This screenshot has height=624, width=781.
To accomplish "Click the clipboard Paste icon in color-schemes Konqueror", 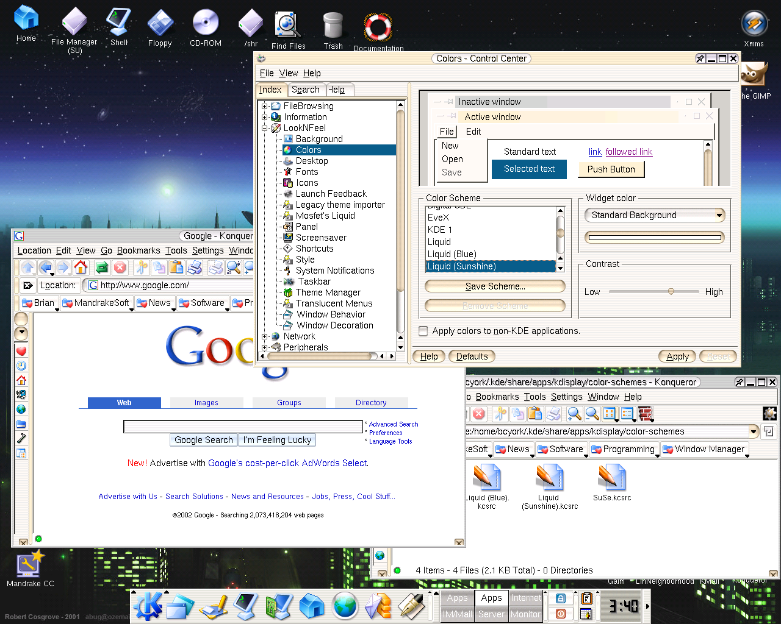I will click(x=535, y=414).
